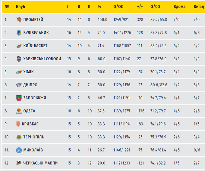
Task: Click the % column header
Action: pyautogui.click(x=99, y=6)
